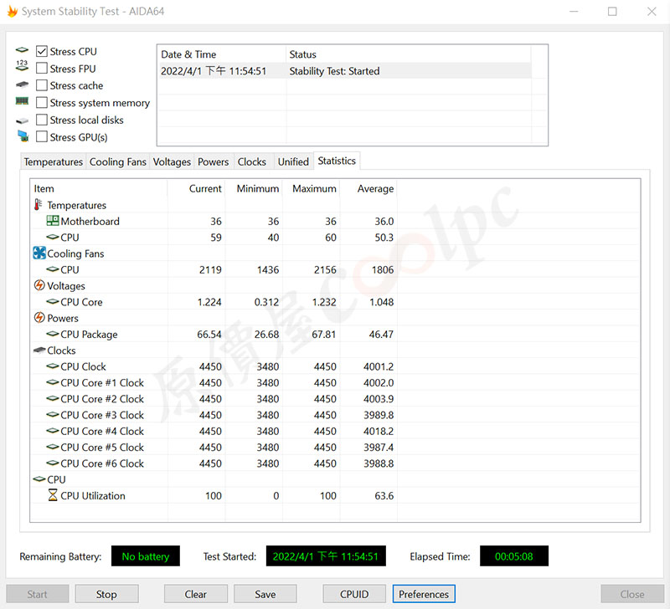
Task: Click the chip icon of CPU Core #2 Clock
Action: pos(53,398)
